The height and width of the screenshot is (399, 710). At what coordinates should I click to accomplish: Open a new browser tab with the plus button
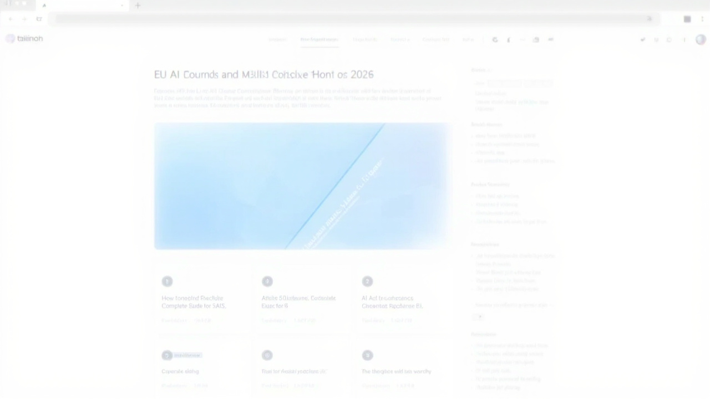[138, 6]
